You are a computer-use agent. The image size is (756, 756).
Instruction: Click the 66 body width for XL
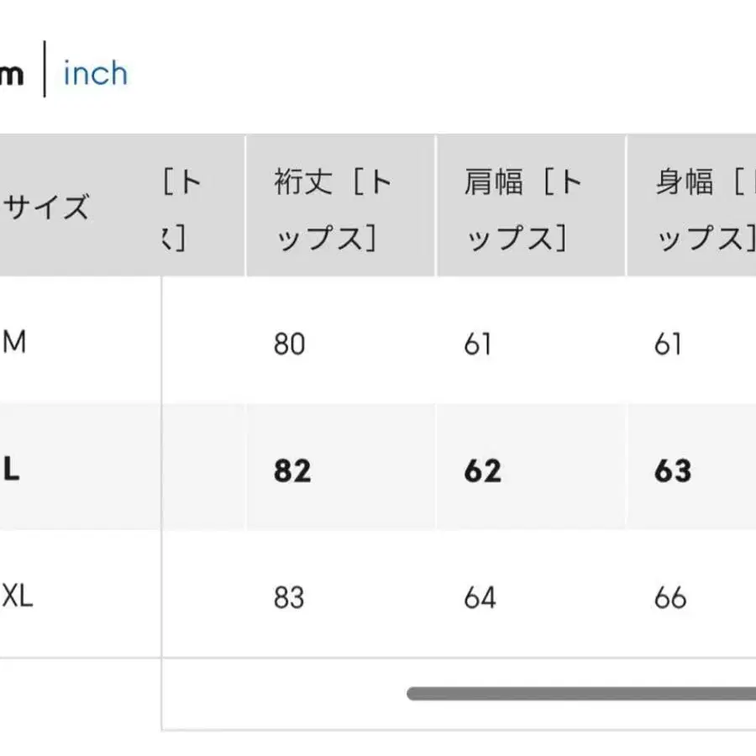click(x=670, y=598)
